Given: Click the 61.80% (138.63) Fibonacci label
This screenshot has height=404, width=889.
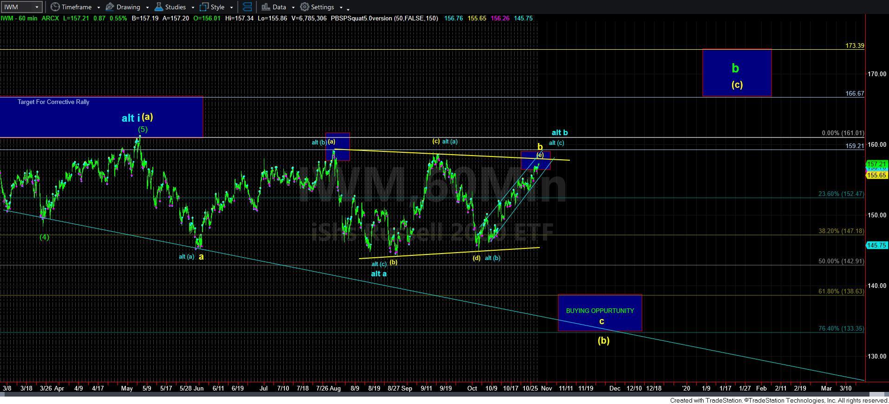Looking at the screenshot, I should coord(841,291).
